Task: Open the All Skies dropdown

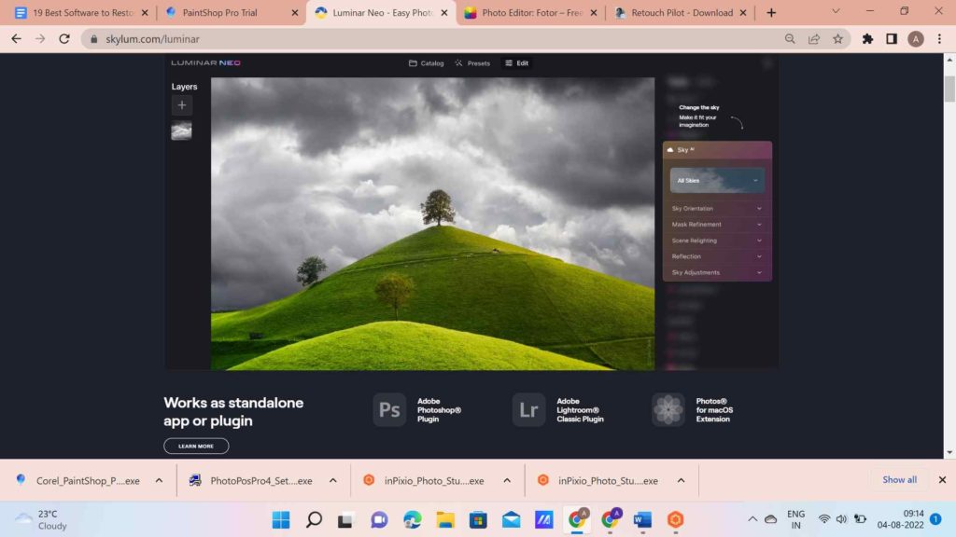Action: (x=717, y=180)
